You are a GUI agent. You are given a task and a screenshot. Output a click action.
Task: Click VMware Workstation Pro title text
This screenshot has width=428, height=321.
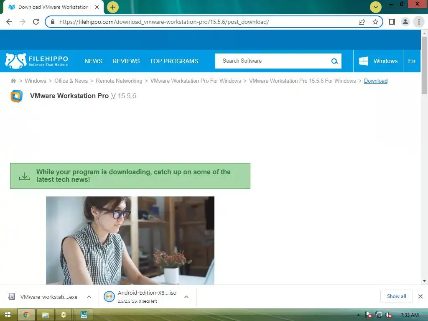69,96
